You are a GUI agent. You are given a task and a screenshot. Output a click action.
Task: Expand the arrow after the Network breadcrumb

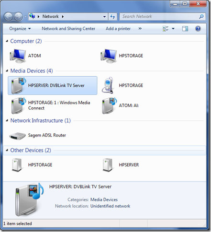tap(63, 17)
